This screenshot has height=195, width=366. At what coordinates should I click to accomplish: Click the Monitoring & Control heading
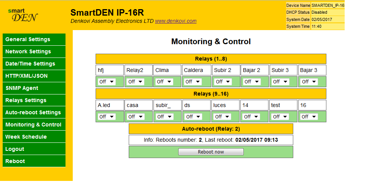[211, 42]
